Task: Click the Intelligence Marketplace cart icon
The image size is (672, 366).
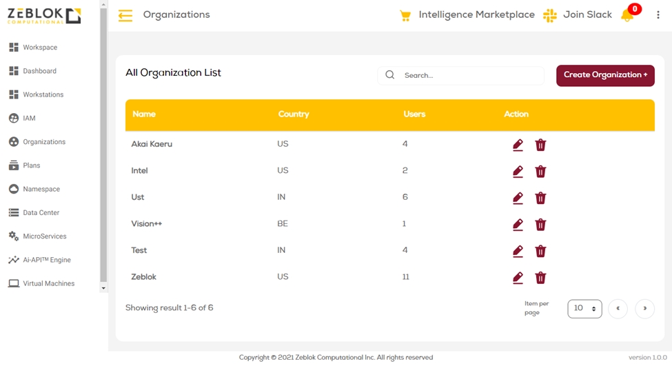Action: coord(405,15)
